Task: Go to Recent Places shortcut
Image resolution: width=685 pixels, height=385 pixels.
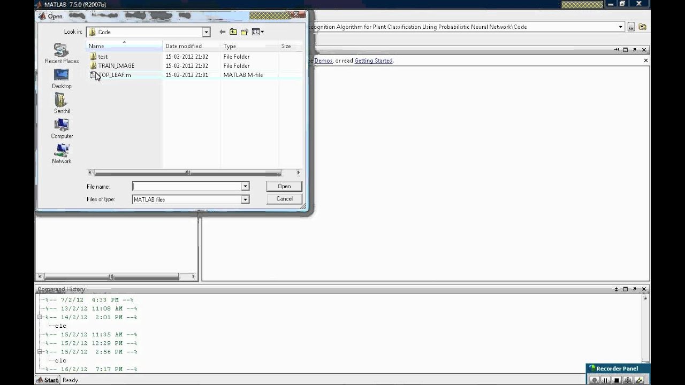Action: tap(62, 54)
